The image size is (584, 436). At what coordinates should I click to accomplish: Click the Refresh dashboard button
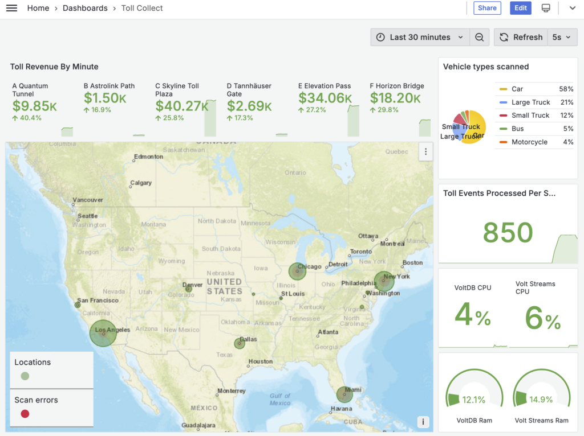pos(521,38)
